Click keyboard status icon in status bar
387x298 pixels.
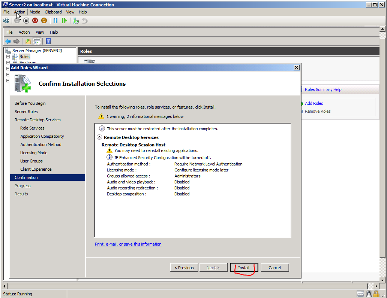pos(360,294)
